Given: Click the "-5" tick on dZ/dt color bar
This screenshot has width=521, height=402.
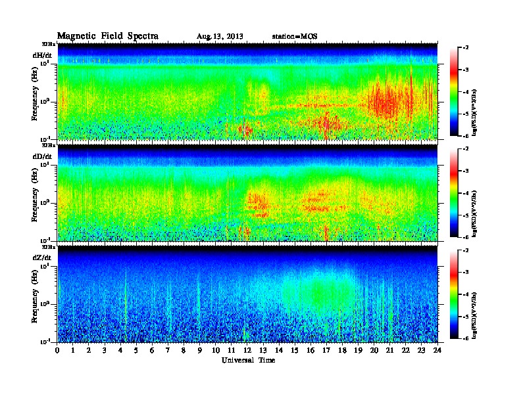Looking at the screenshot, I should pyautogui.click(x=466, y=317).
